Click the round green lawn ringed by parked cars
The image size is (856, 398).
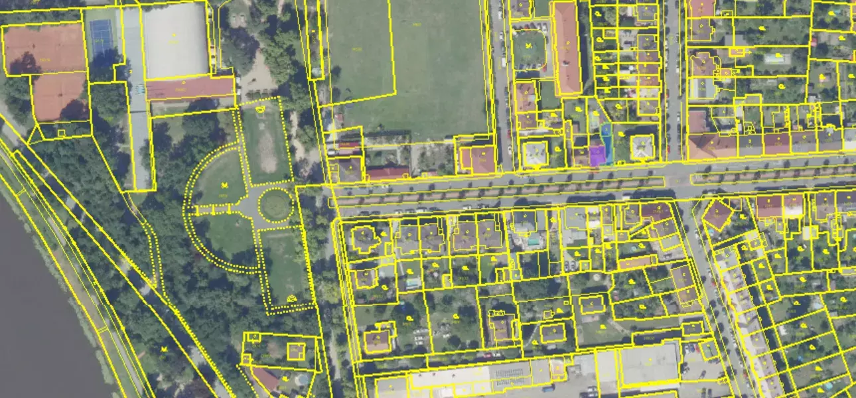pos(529,48)
